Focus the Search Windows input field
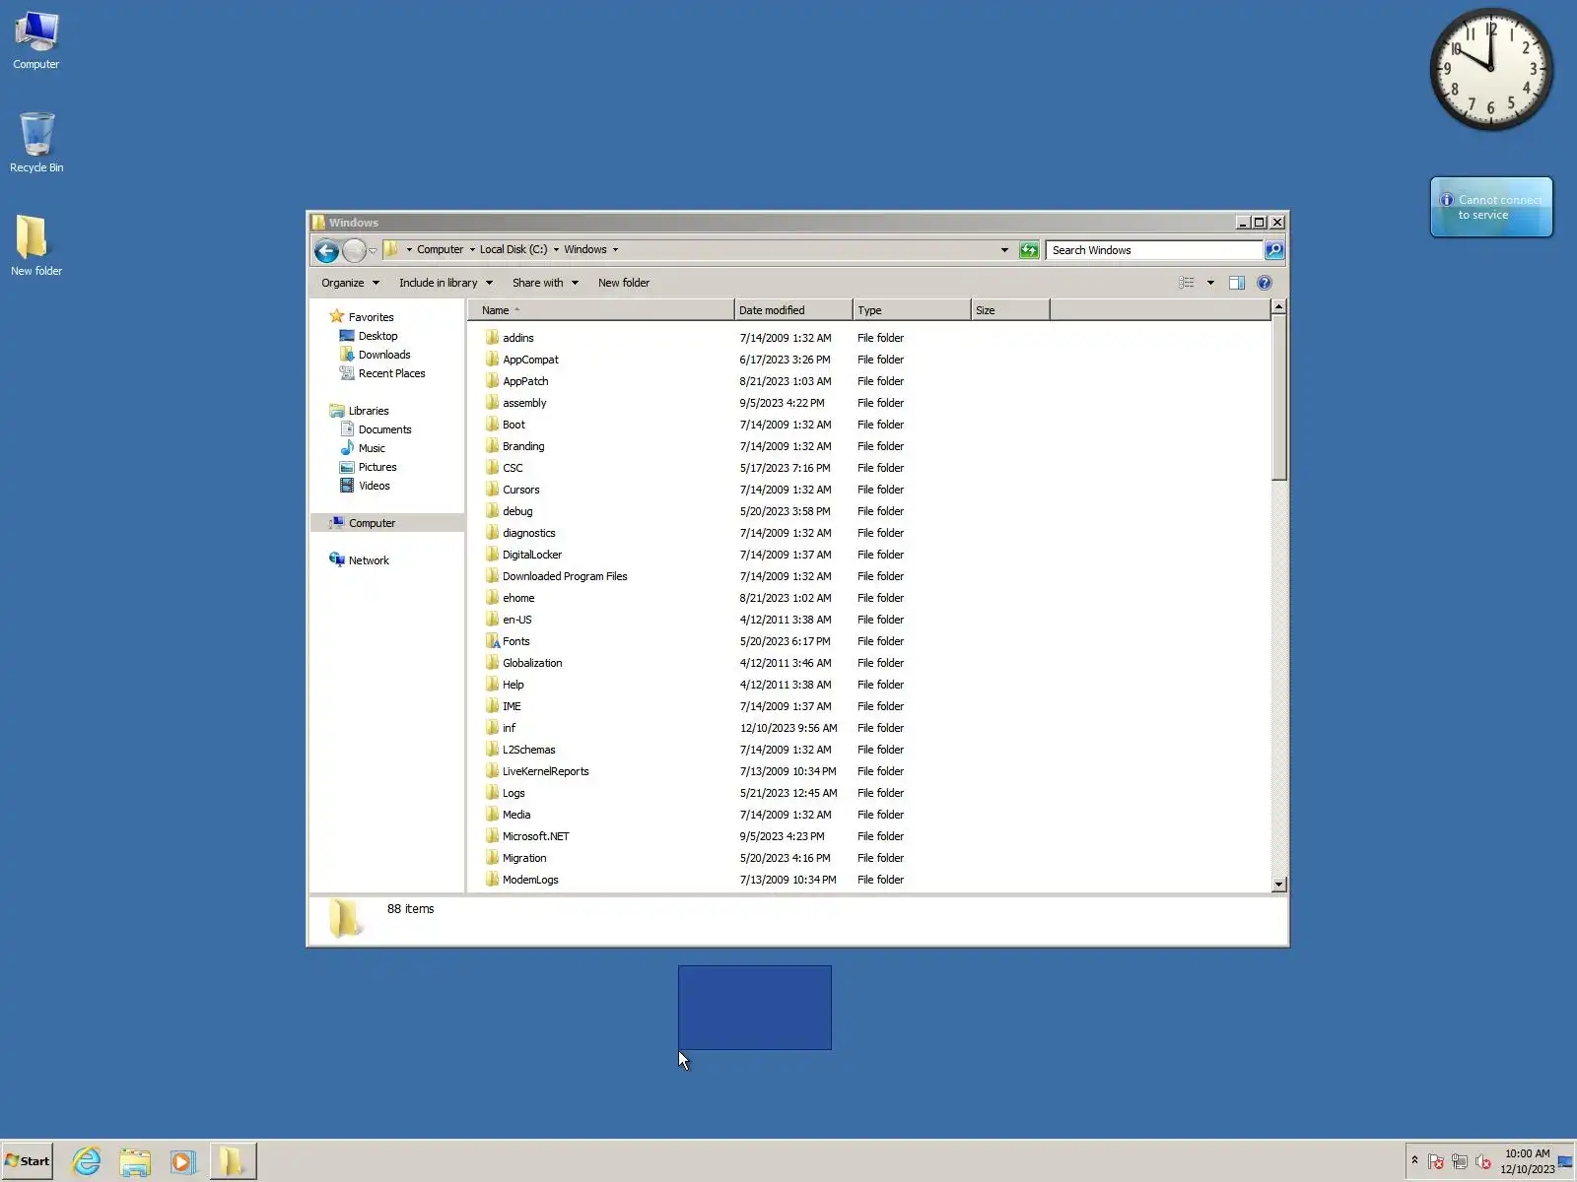 [x=1155, y=250]
